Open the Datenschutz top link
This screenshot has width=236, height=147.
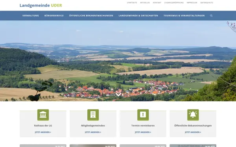[206, 3]
